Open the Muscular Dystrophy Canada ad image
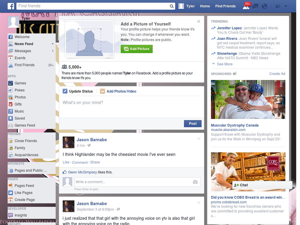The image size is (300, 225). [x=248, y=100]
